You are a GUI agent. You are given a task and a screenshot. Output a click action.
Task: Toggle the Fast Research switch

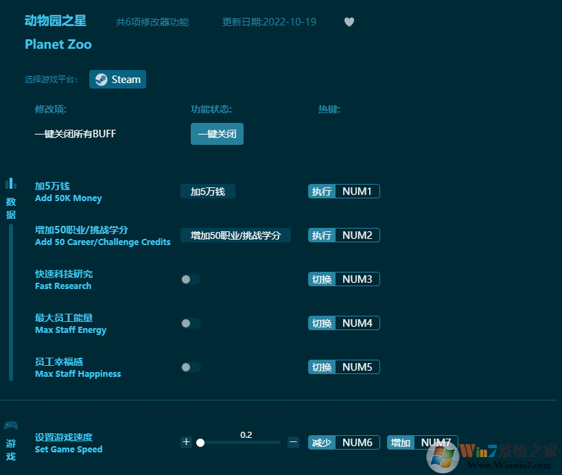(x=191, y=279)
